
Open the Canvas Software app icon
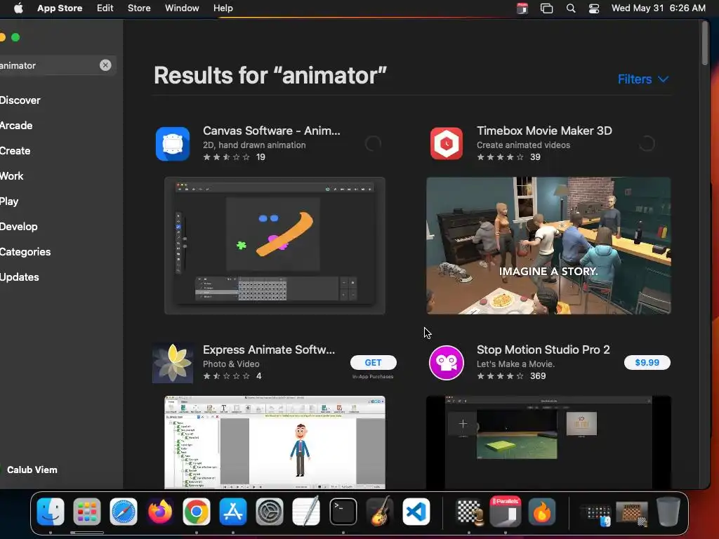pyautogui.click(x=173, y=144)
